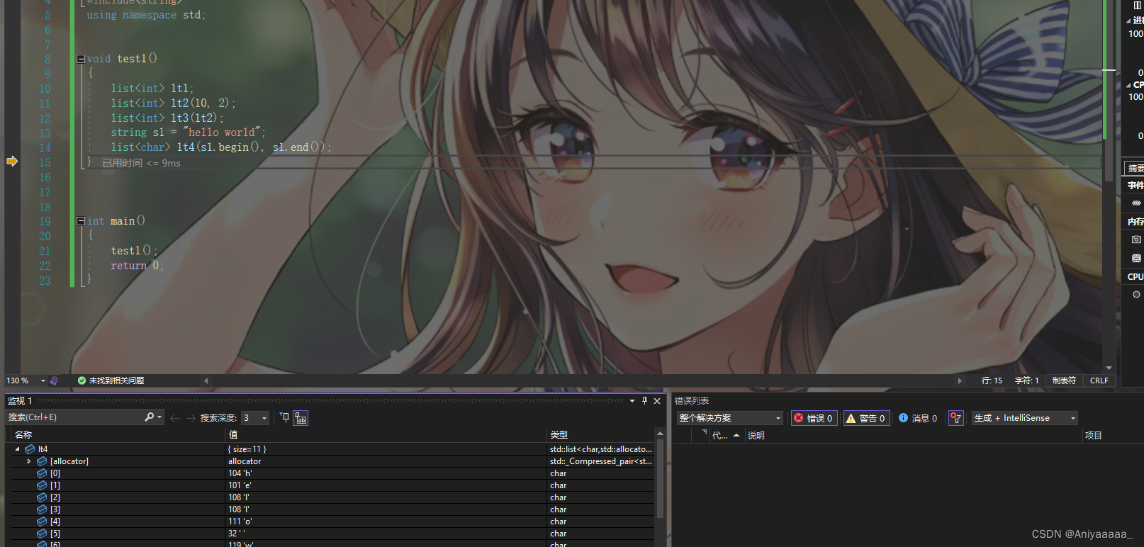This screenshot has width=1144, height=547.
Task: Click the 名称 column header in Watch
Action: point(23,435)
